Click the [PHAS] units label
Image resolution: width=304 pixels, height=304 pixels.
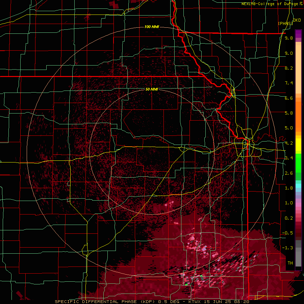(285, 23)
